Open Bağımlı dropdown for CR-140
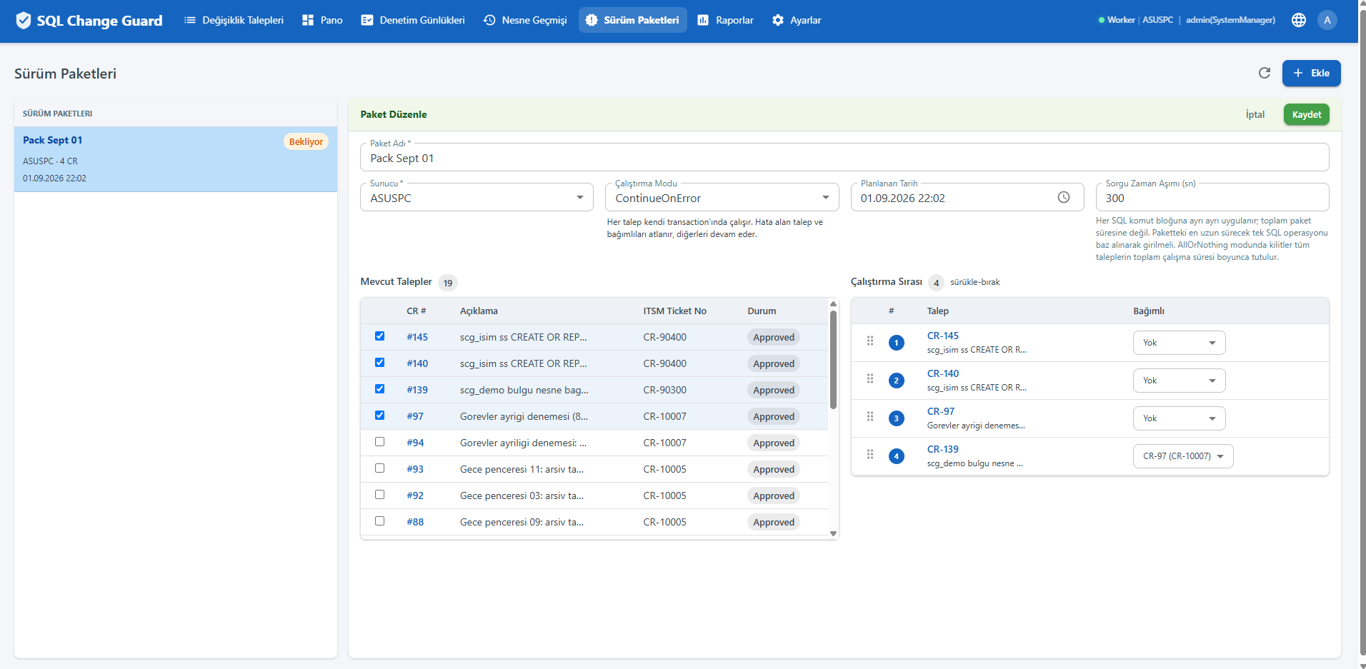 [x=1179, y=381]
